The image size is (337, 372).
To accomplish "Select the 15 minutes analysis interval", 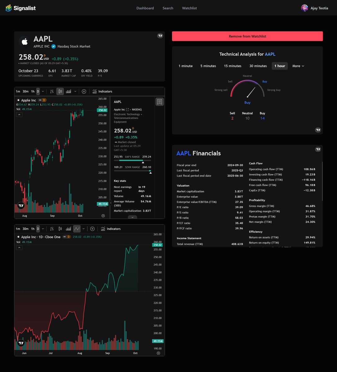I will [233, 66].
